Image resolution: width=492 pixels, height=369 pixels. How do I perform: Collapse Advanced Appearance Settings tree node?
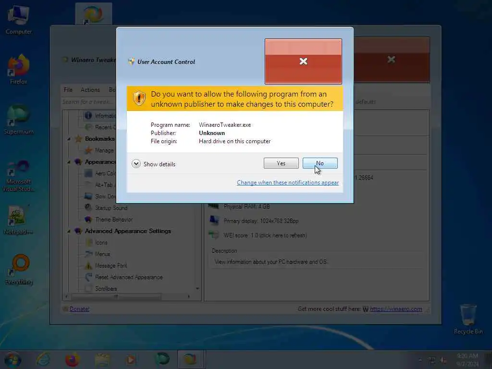tap(69, 231)
